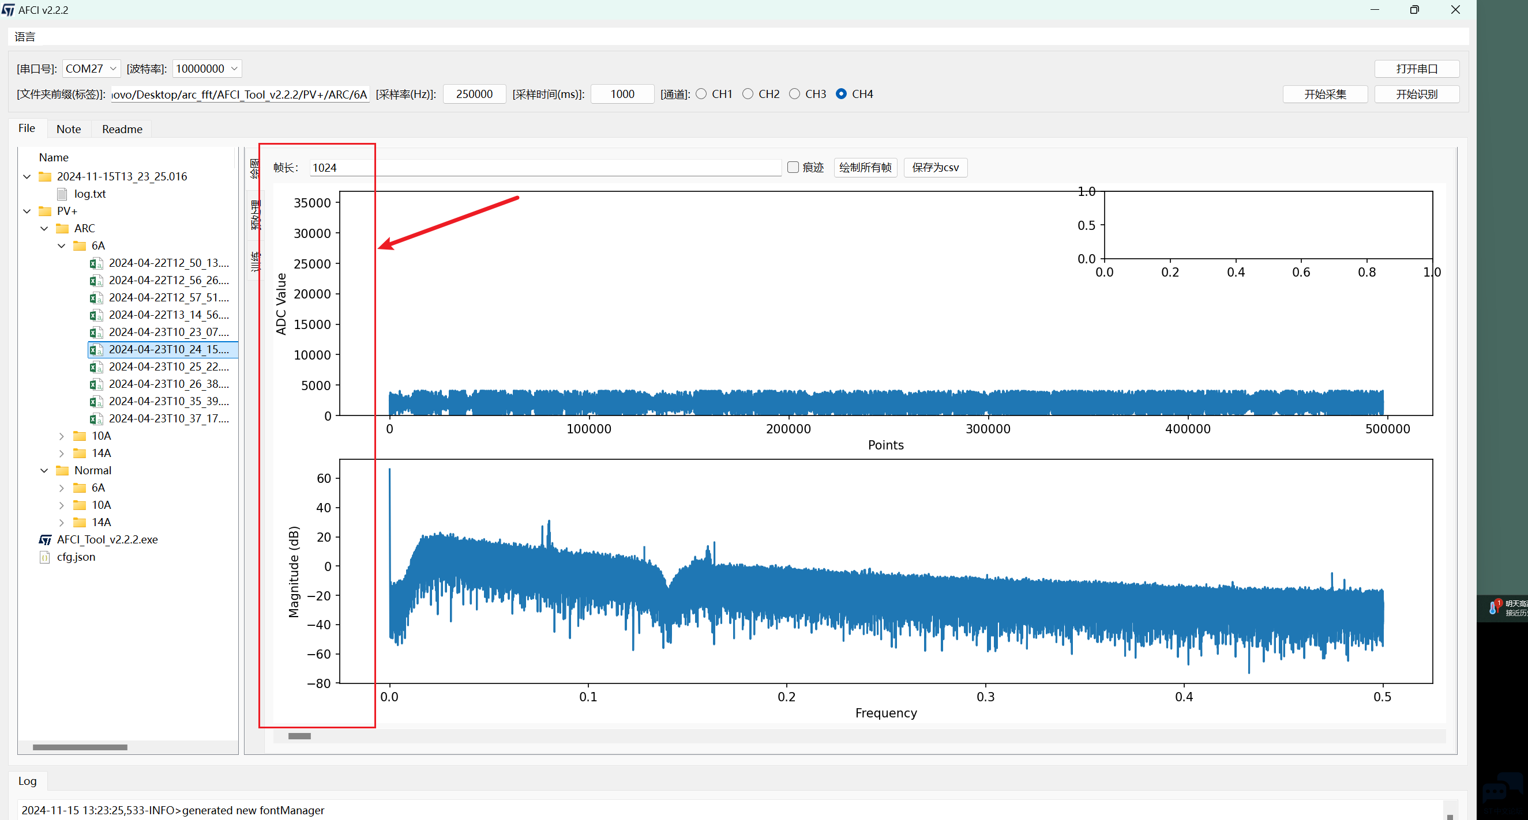Select spreadsheet icon for 2024-04-22T12_50_13 file
This screenshot has height=820, width=1528.
[x=96, y=263]
